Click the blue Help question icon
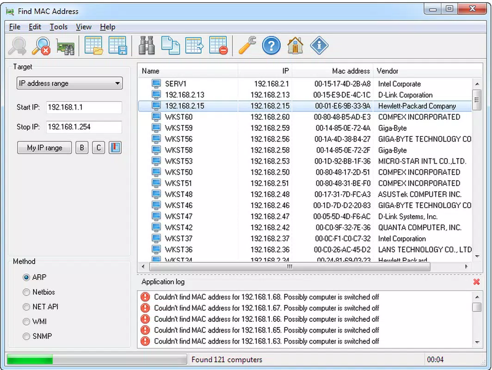 point(271,46)
